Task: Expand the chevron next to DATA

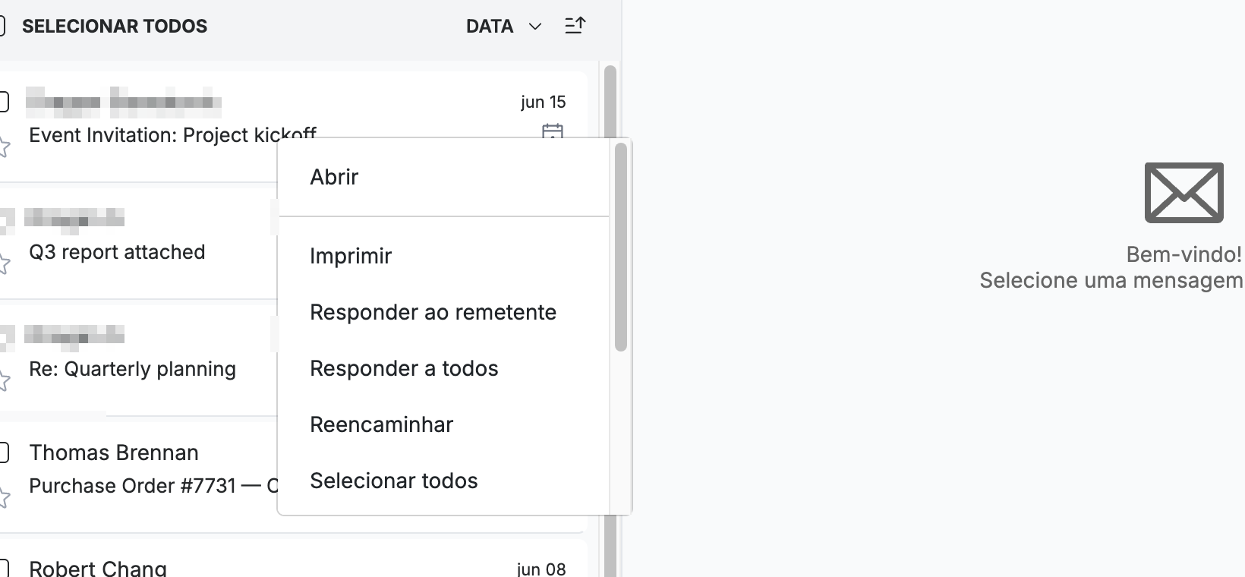Action: [535, 27]
